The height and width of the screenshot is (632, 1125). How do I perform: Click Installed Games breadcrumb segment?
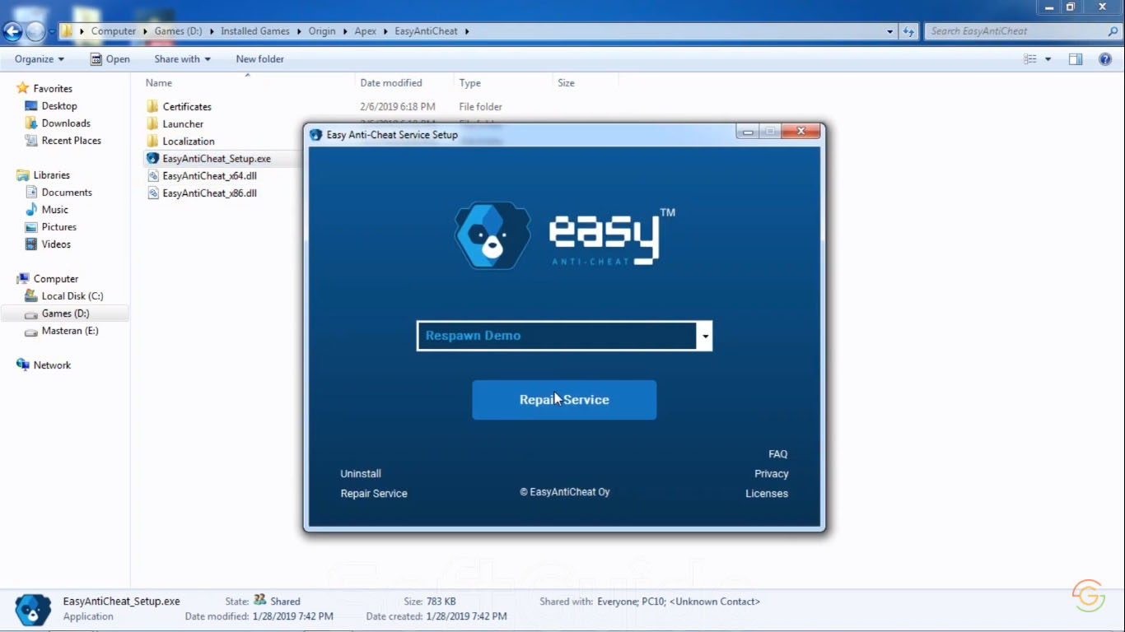(x=255, y=31)
